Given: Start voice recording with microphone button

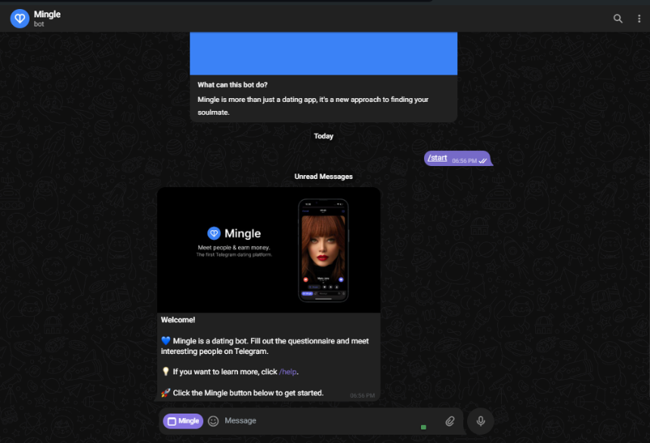Looking at the screenshot, I should pyautogui.click(x=481, y=421).
